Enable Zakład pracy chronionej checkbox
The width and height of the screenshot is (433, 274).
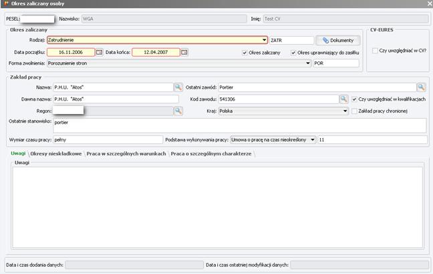tap(354, 111)
